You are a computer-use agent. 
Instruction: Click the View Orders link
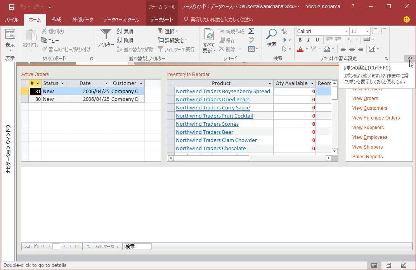click(x=365, y=99)
